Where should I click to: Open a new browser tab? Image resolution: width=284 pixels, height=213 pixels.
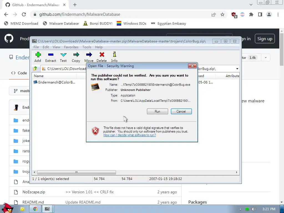click(75, 5)
